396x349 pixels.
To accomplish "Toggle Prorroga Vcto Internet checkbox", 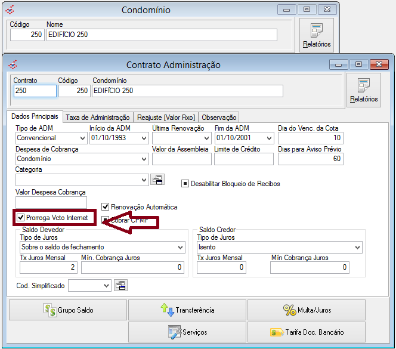I will point(21,218).
